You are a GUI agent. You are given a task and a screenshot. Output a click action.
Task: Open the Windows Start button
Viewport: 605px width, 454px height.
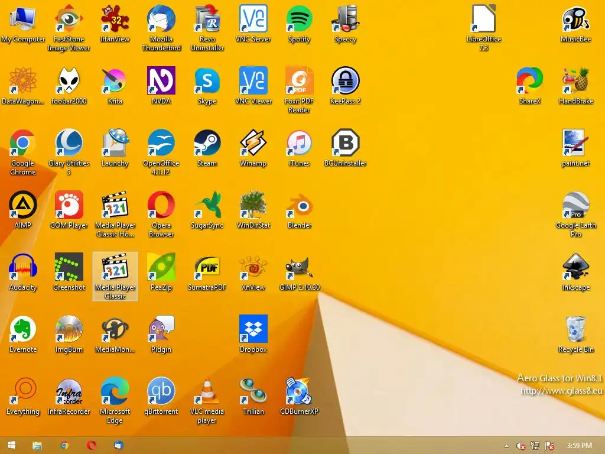click(x=11, y=445)
